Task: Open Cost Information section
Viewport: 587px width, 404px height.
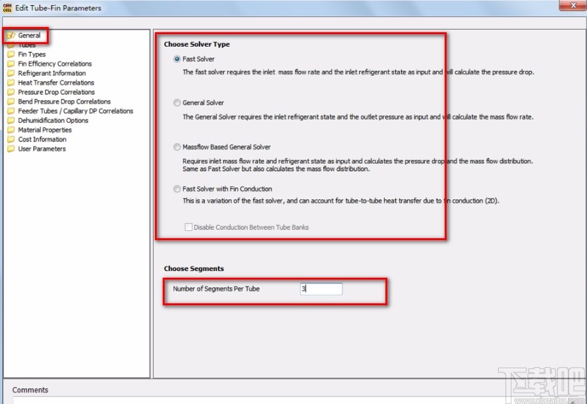Action: (x=42, y=139)
